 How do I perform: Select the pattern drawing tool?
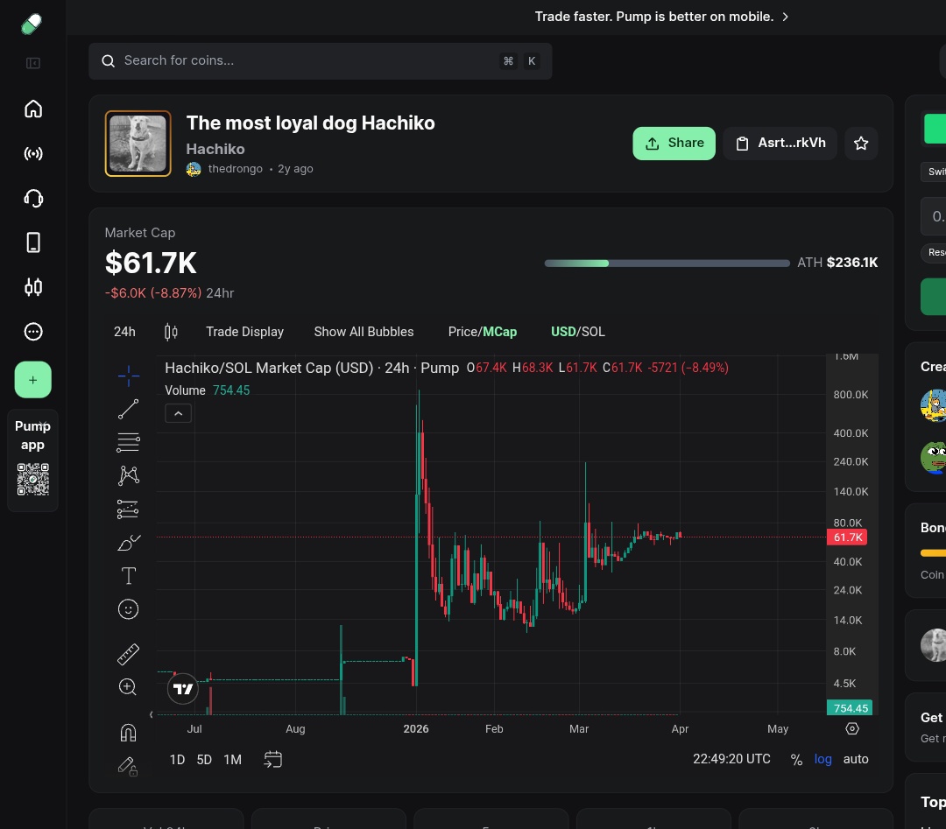(129, 475)
